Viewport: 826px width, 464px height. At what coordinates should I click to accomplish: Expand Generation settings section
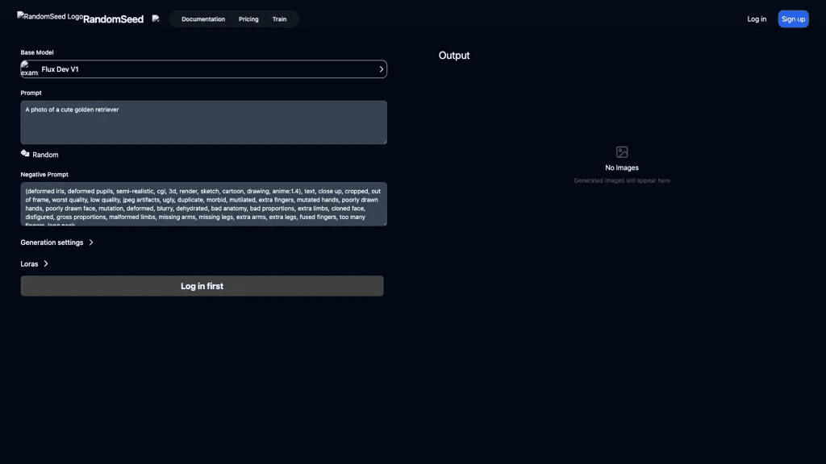(x=57, y=242)
